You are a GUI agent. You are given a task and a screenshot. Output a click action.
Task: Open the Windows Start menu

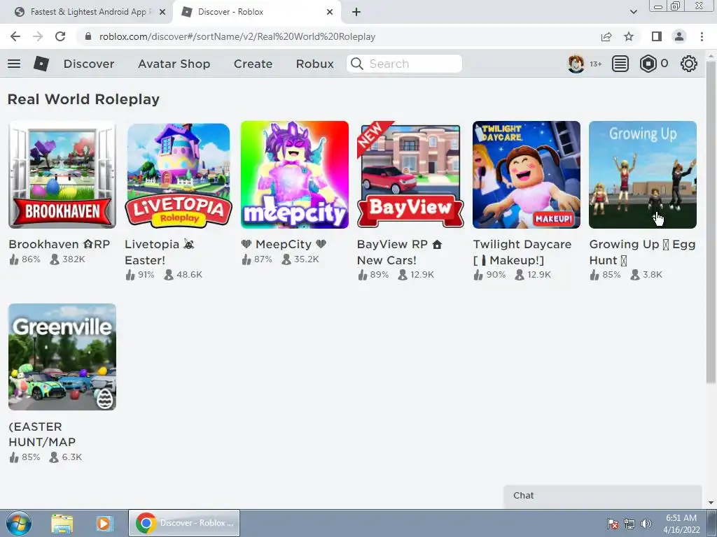point(19,523)
